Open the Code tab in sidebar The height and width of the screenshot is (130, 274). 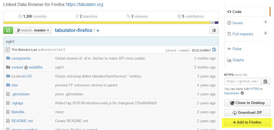[x=247, y=12]
